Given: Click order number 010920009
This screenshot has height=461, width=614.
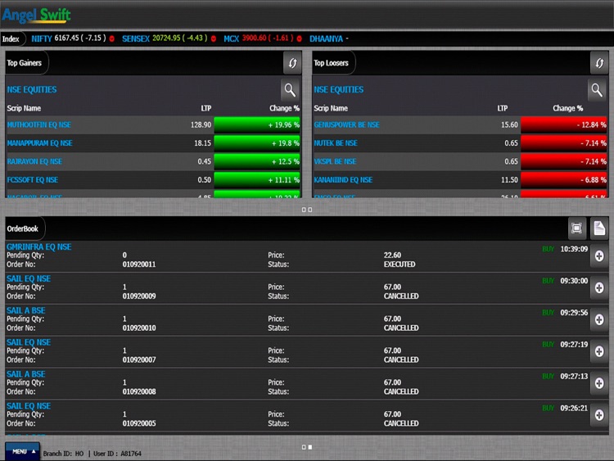Looking at the screenshot, I should point(139,296).
